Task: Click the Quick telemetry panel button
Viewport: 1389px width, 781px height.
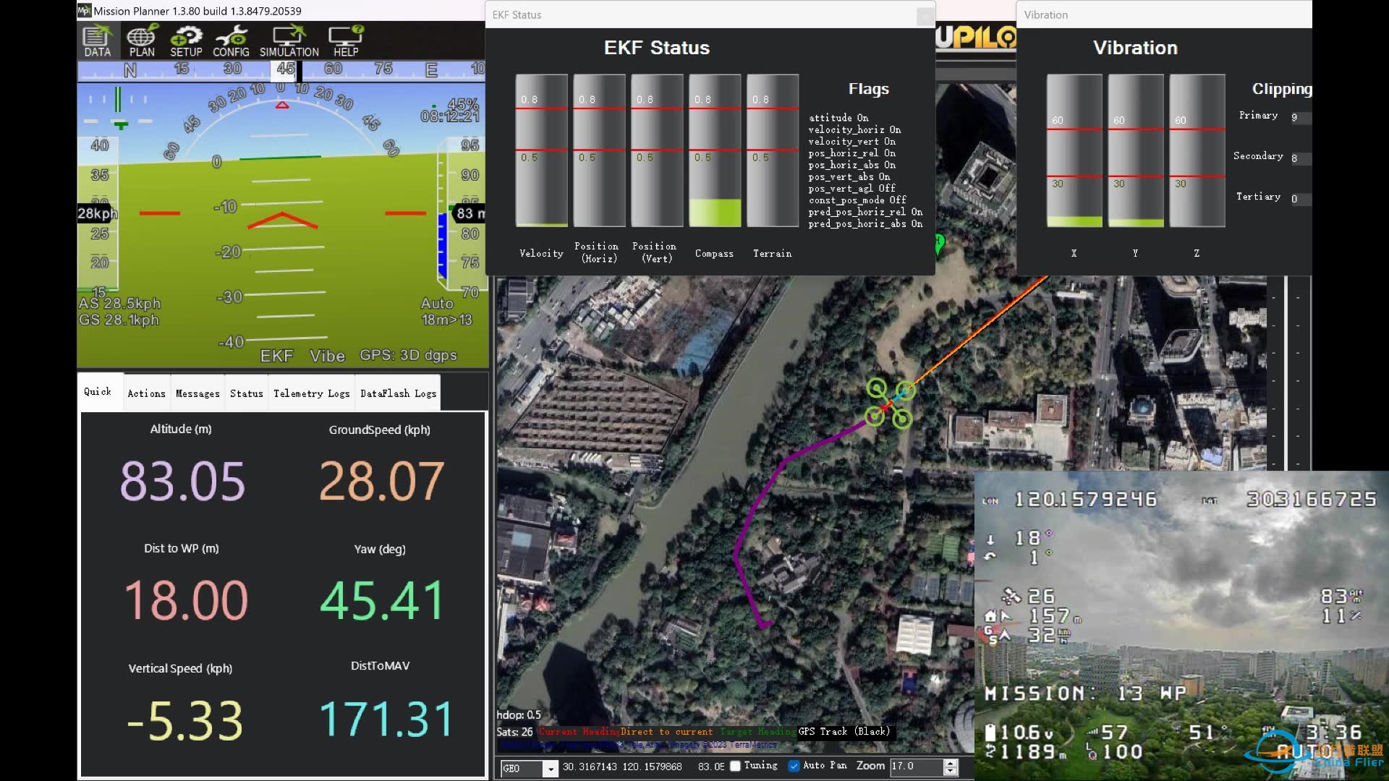Action: click(95, 391)
